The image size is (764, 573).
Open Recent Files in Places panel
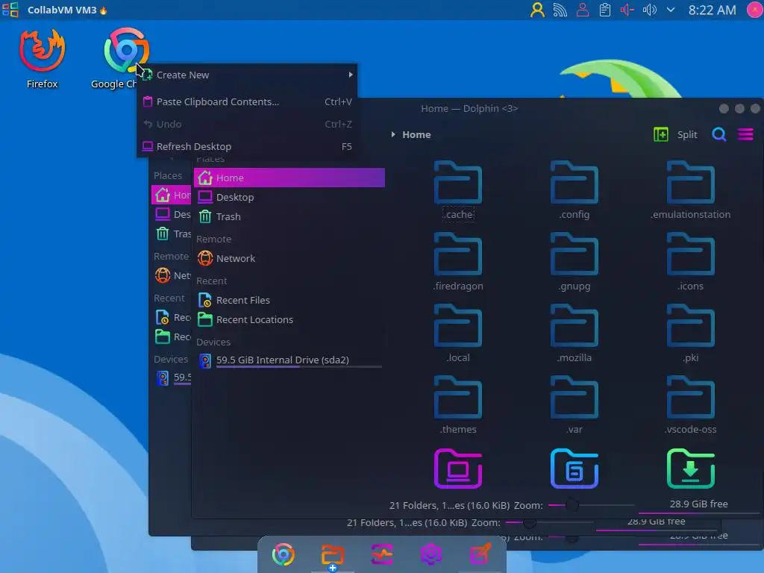tap(289, 301)
